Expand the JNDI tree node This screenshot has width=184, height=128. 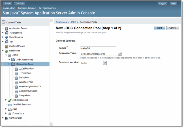click(6, 109)
